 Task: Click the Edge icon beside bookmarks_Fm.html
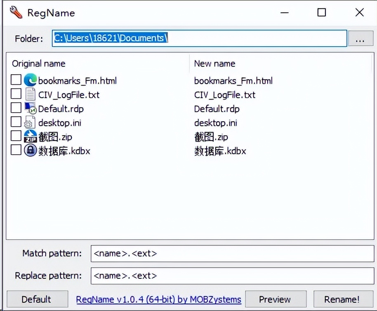[30, 80]
